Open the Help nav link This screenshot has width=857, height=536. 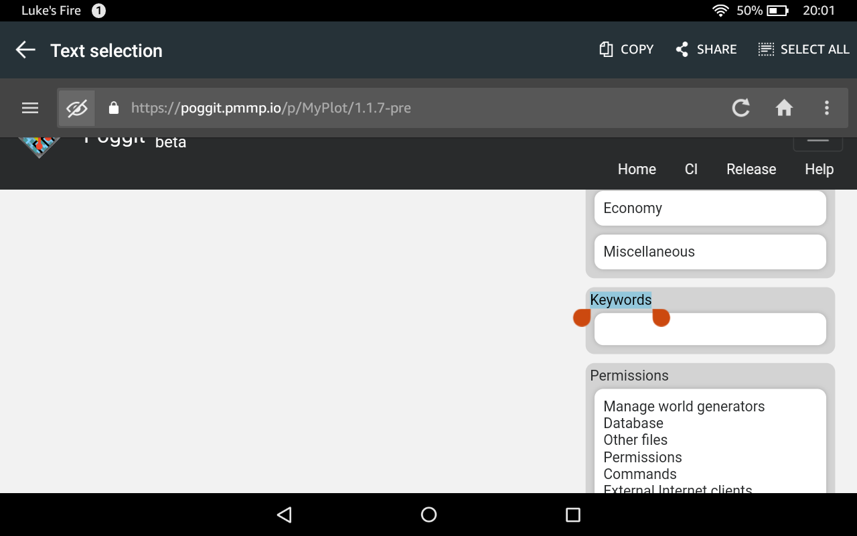click(819, 170)
